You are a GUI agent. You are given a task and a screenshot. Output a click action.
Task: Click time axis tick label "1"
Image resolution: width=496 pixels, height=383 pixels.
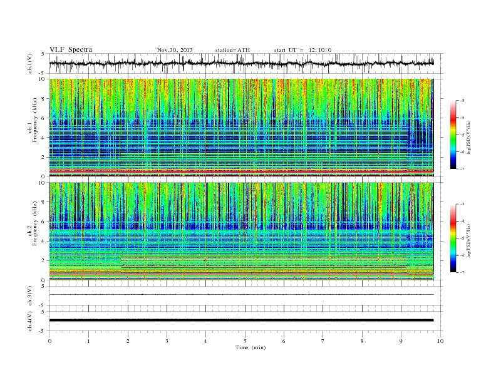click(x=88, y=341)
